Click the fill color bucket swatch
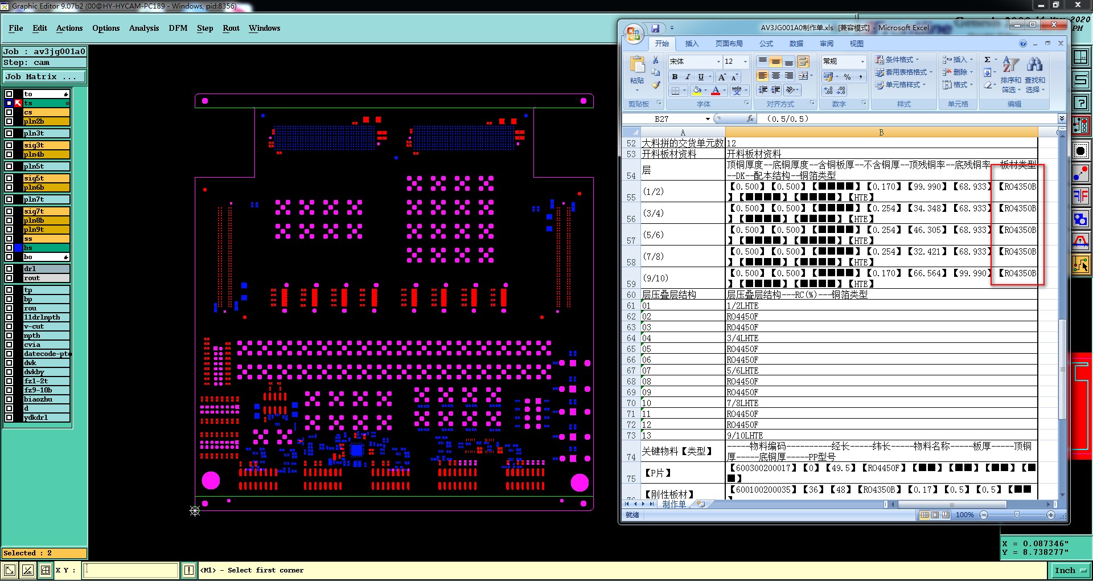This screenshot has height=581, width=1093. [697, 91]
